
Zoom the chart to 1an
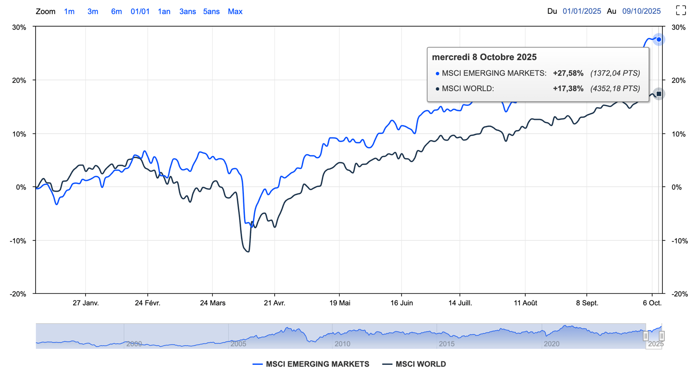164,12
